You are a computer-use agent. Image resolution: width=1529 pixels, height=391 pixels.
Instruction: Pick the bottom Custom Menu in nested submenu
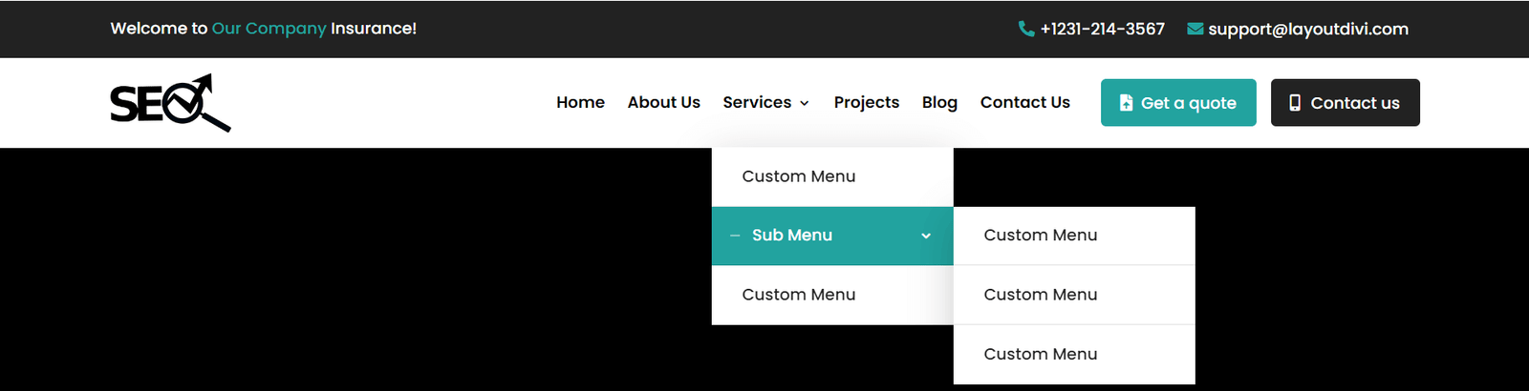click(x=1041, y=354)
